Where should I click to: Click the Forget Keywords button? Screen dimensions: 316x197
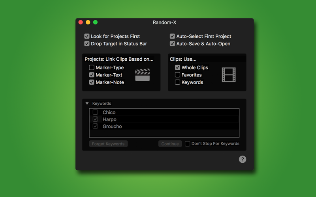pos(108,144)
